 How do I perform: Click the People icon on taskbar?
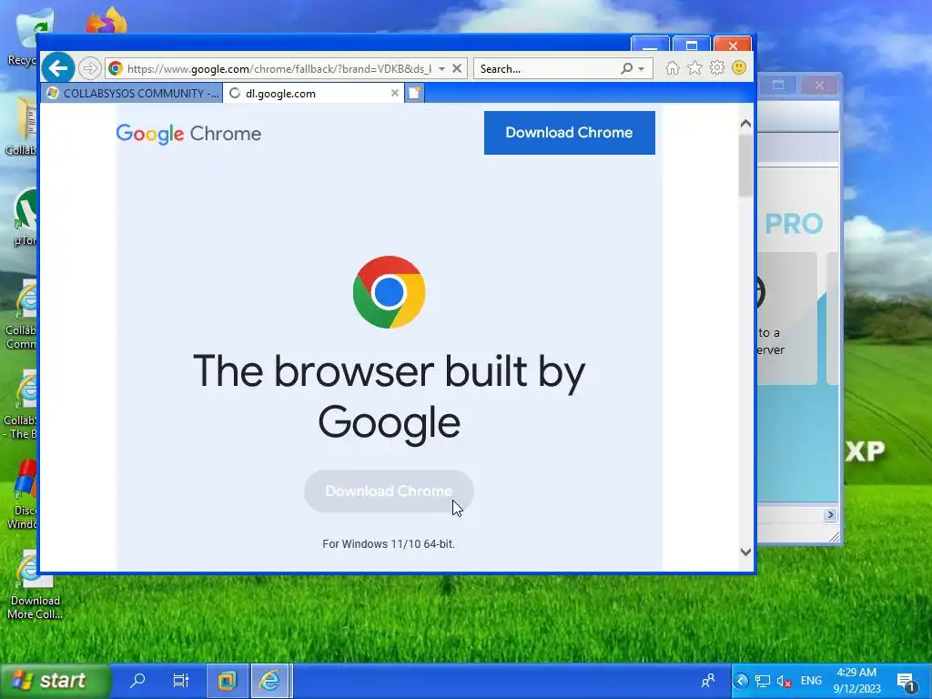(708, 680)
